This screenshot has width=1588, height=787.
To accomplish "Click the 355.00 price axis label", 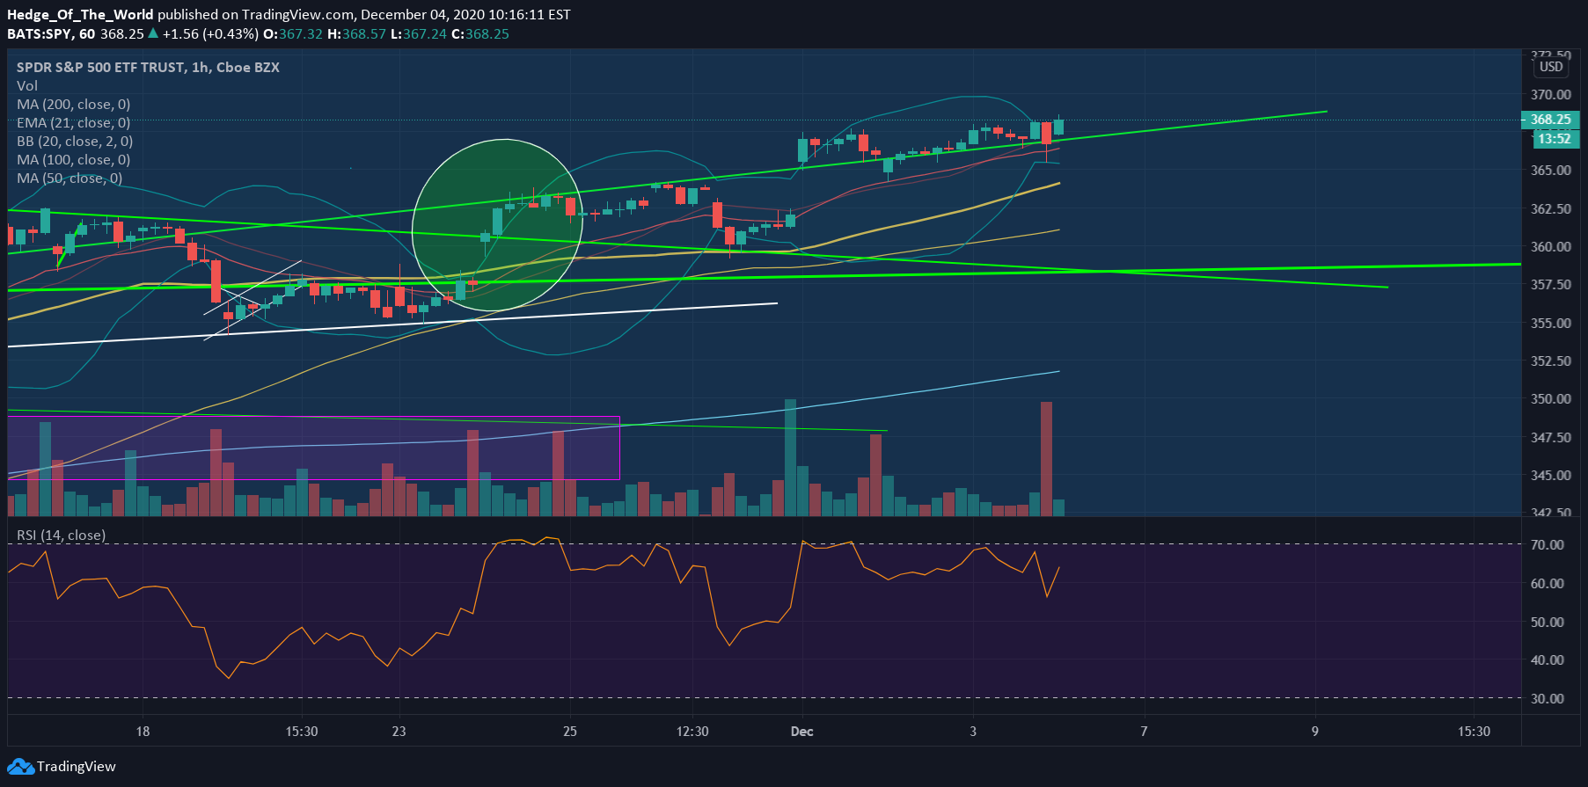I will (1550, 324).
